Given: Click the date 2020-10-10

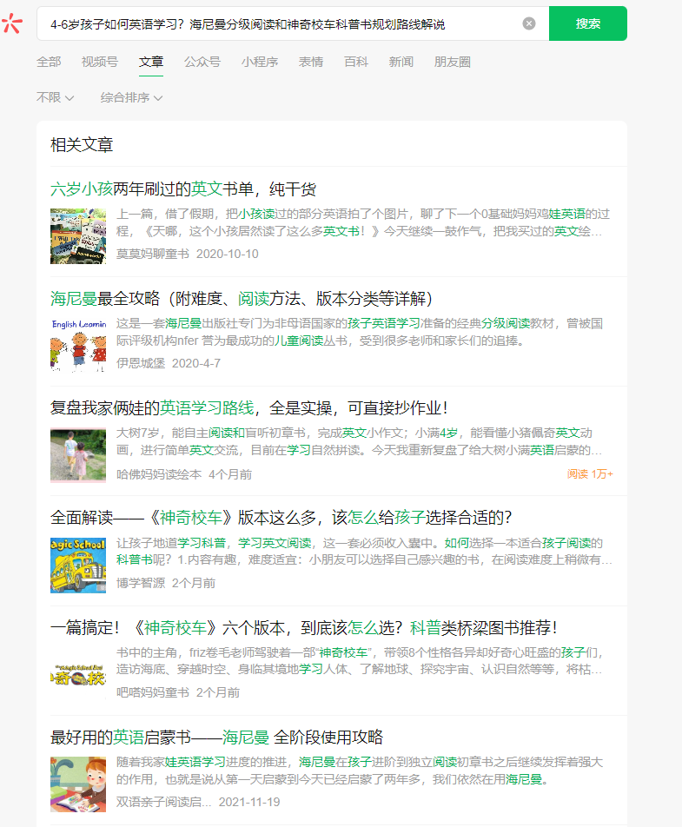Looking at the screenshot, I should coord(228,254).
